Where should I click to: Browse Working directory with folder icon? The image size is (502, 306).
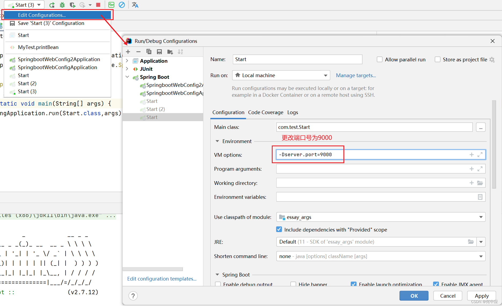[480, 183]
